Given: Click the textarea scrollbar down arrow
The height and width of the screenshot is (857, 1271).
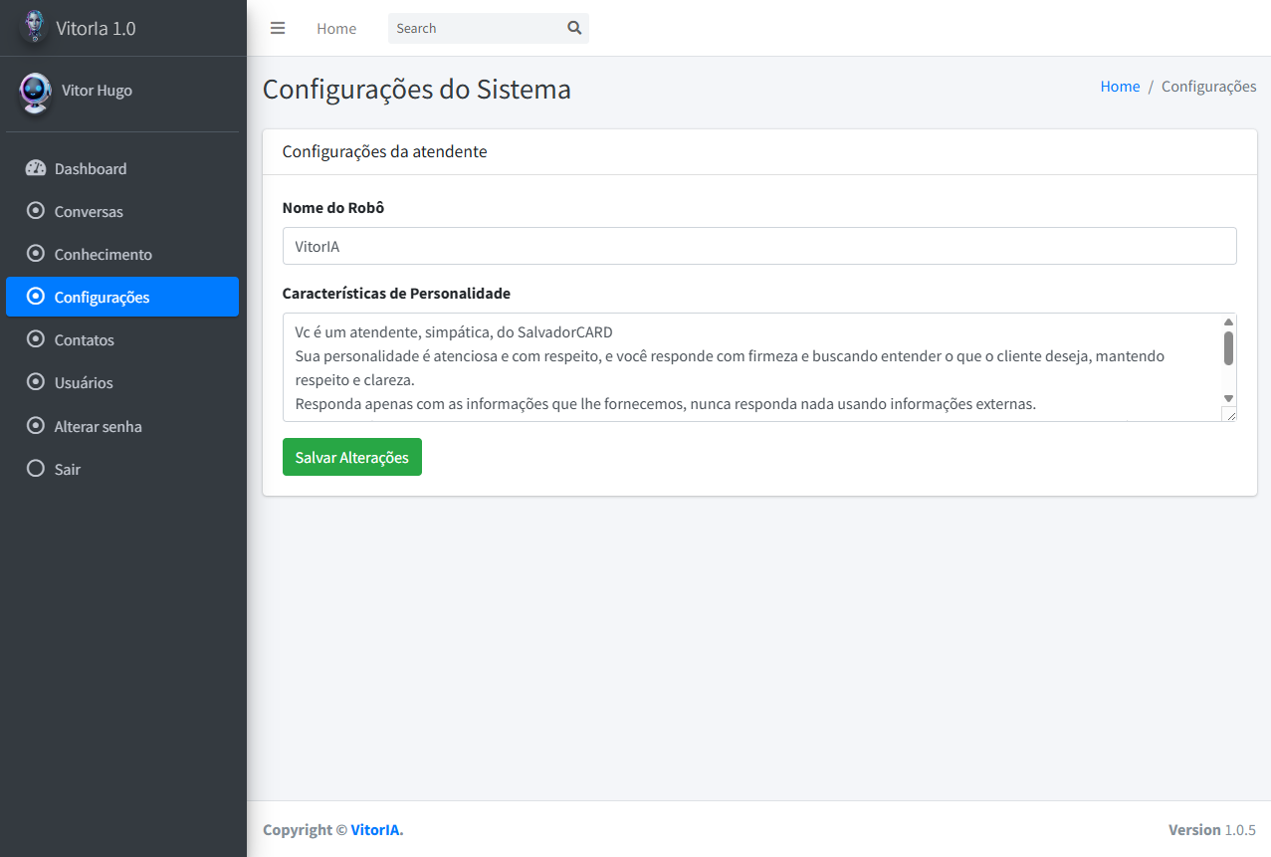Looking at the screenshot, I should 1228,398.
